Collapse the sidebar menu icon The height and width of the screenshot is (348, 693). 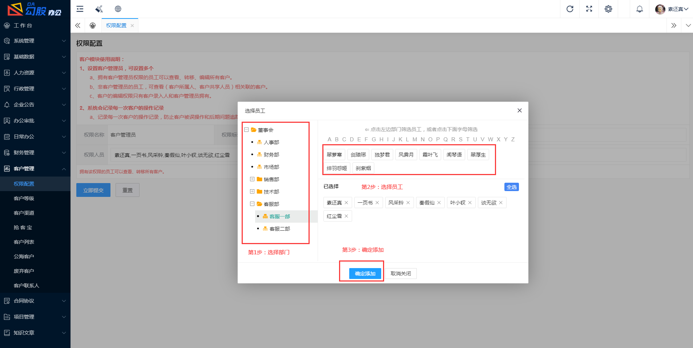[x=80, y=9]
